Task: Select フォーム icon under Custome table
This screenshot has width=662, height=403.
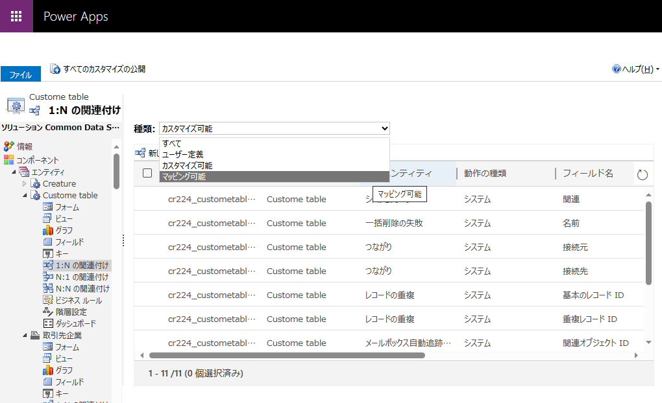Action: coord(48,207)
